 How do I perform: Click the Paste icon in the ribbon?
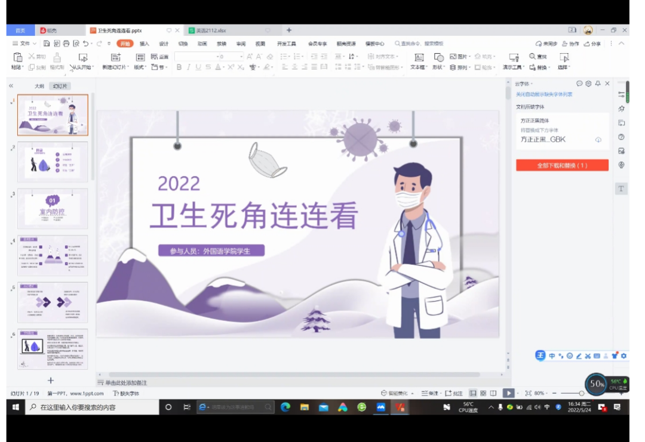click(17, 57)
